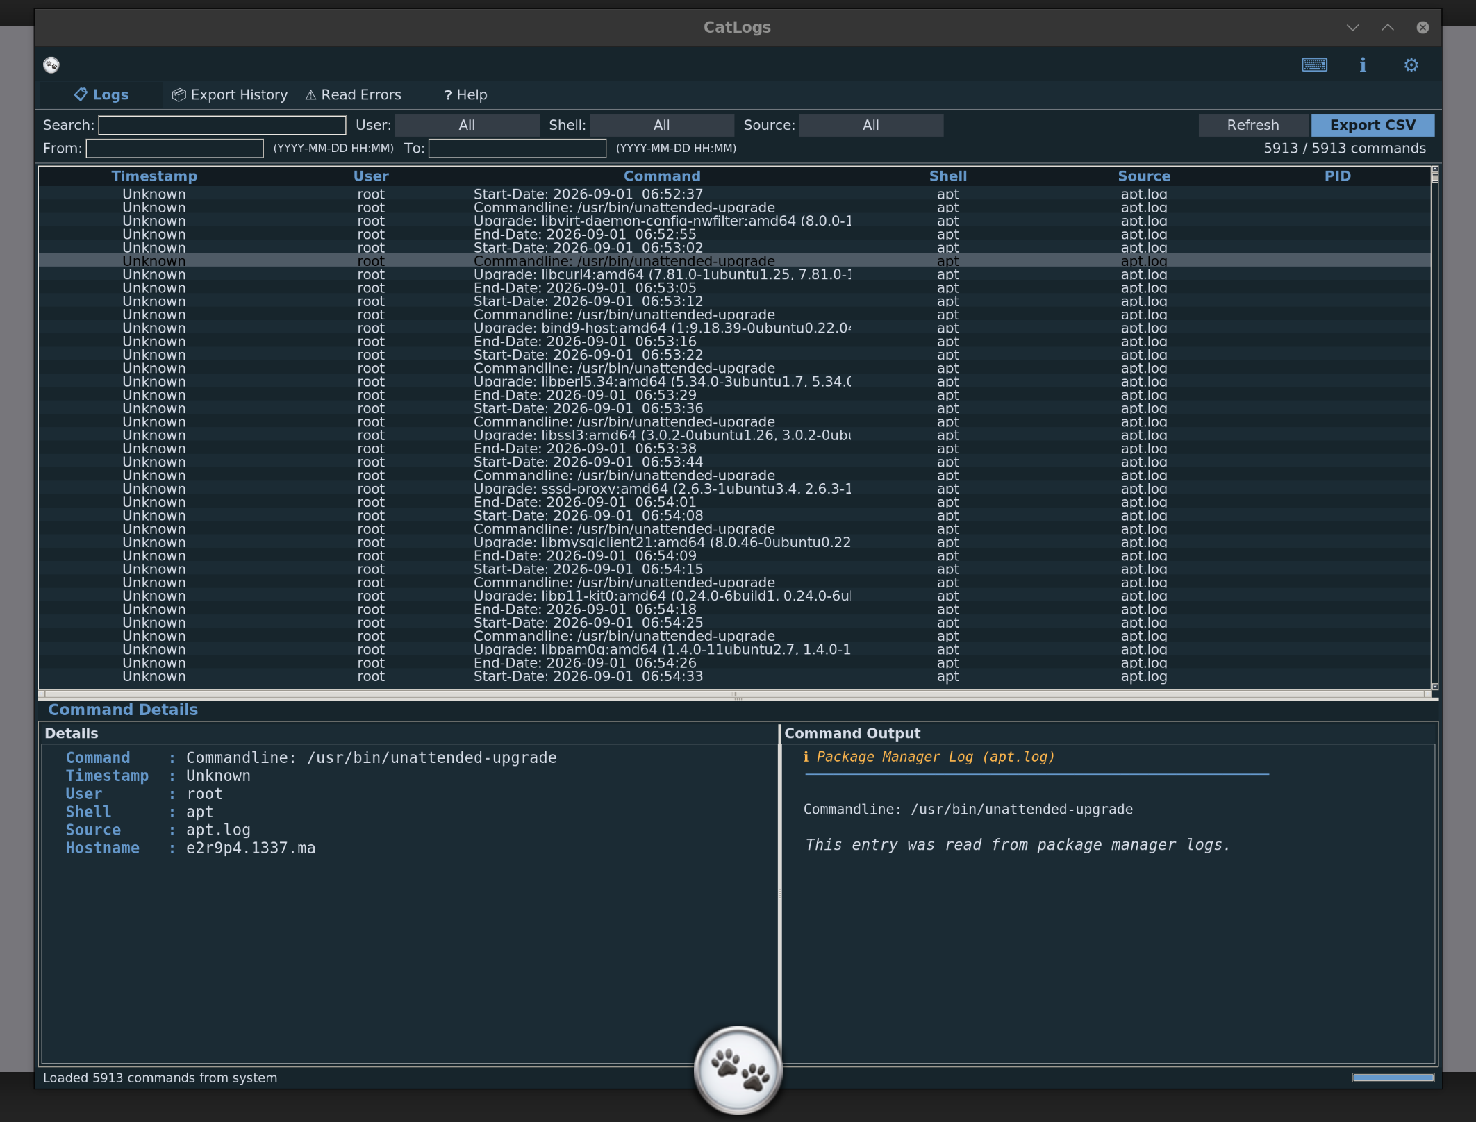This screenshot has height=1122, width=1476.
Task: Open the Read Errors tab
Action: point(354,95)
